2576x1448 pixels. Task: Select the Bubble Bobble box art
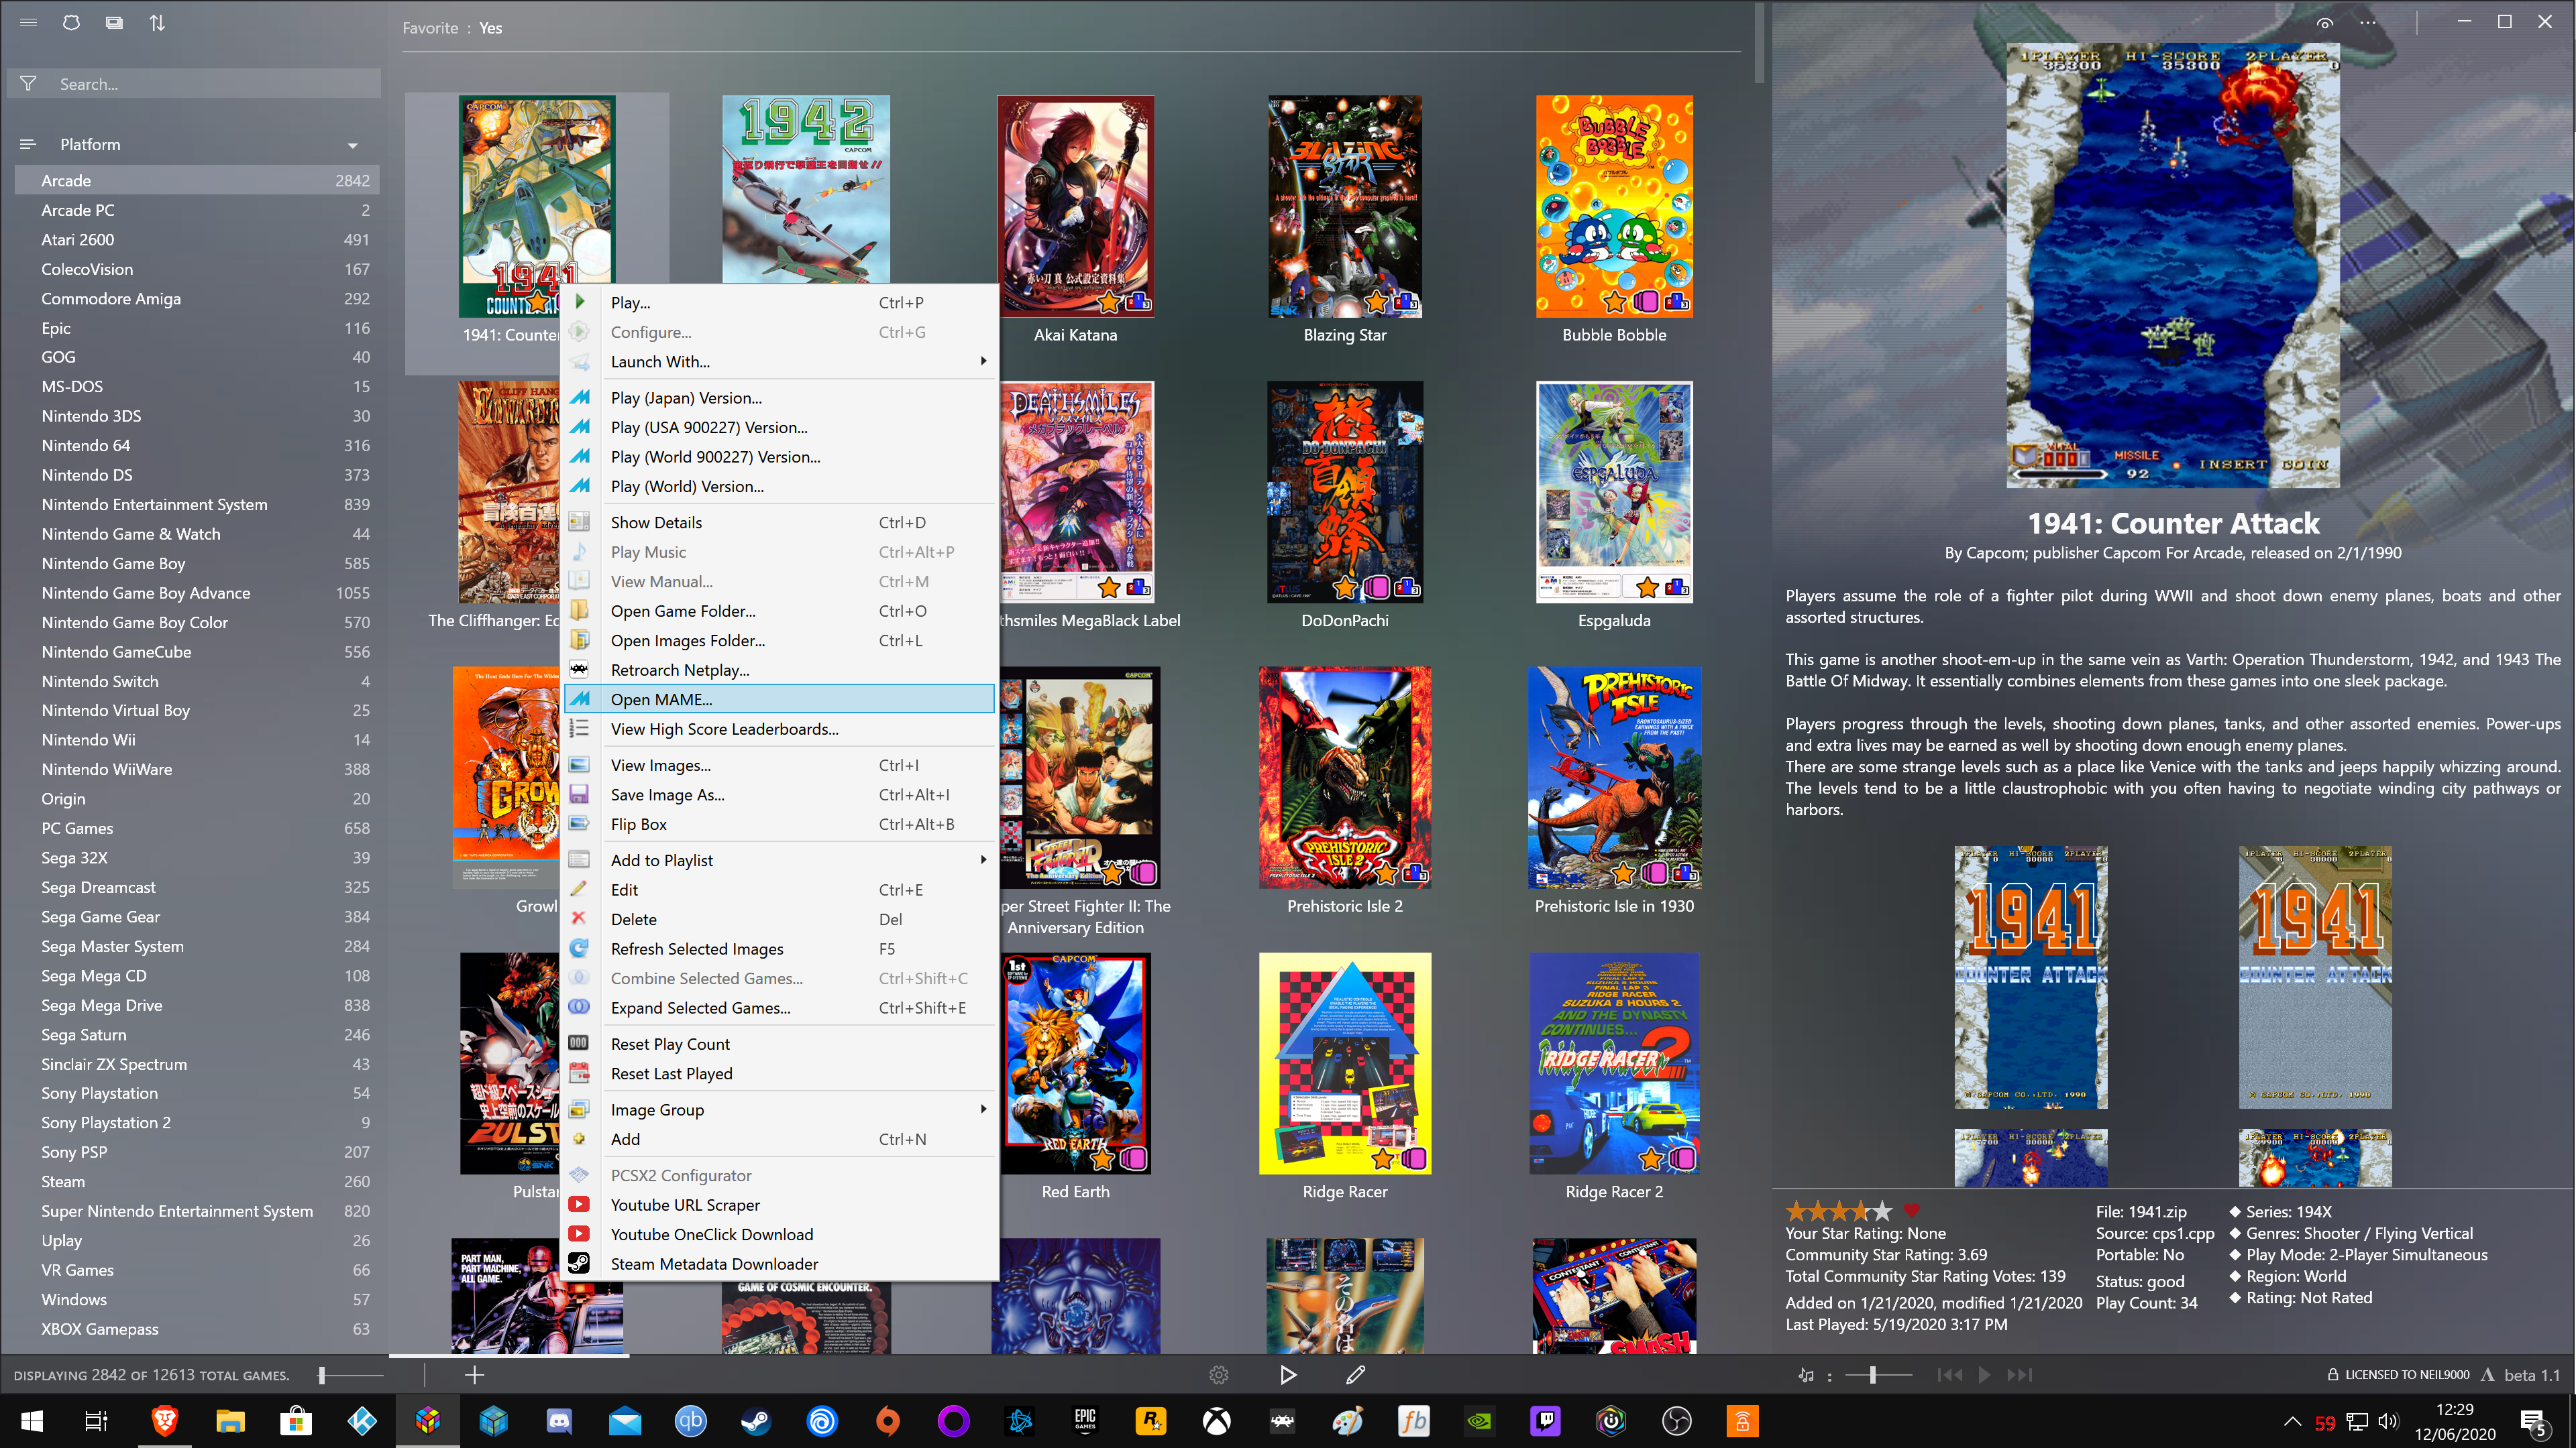point(1614,206)
